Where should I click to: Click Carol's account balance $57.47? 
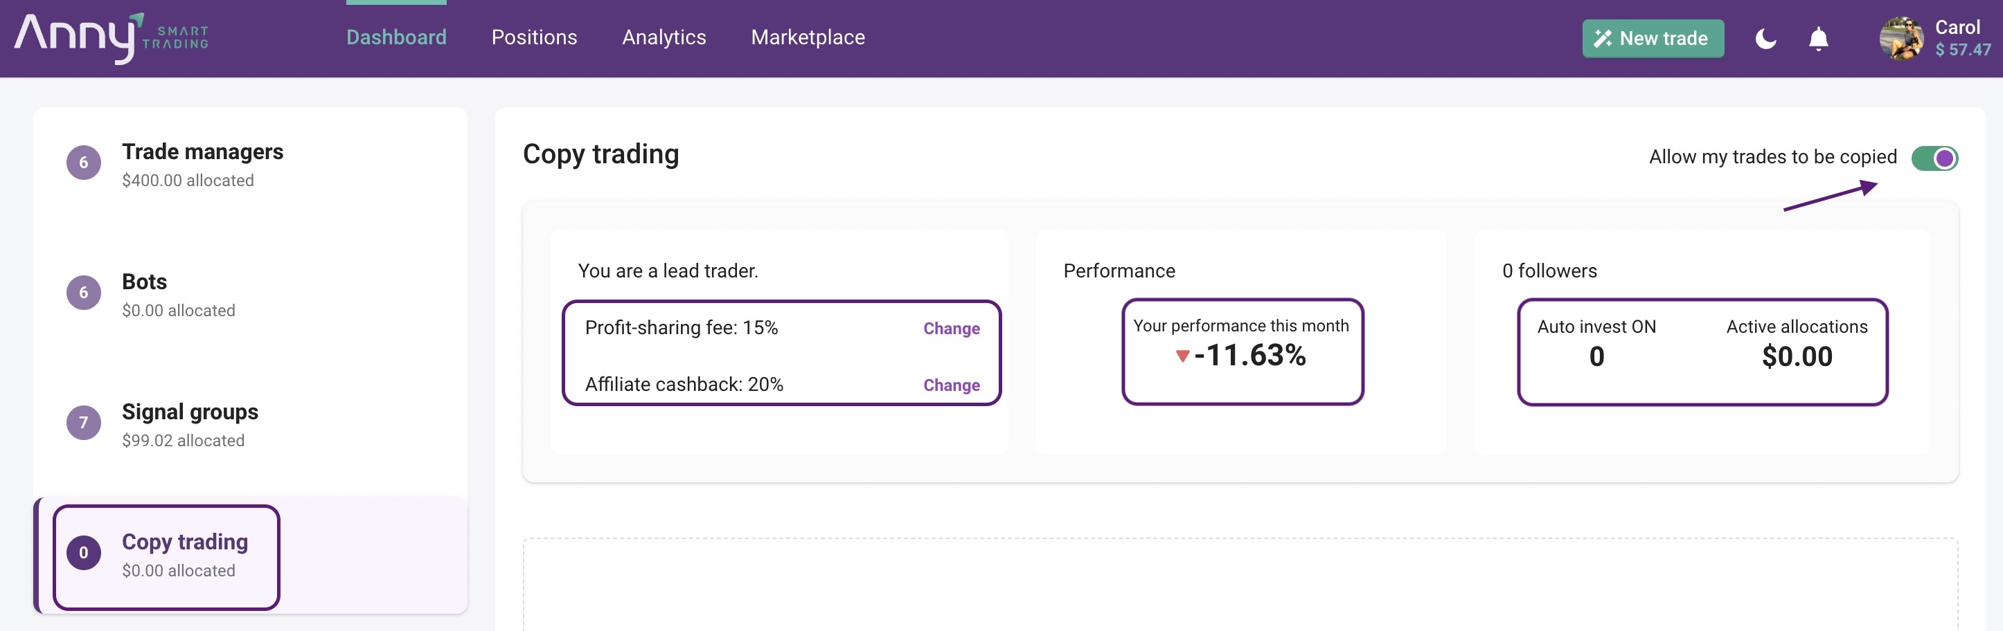1963,50
